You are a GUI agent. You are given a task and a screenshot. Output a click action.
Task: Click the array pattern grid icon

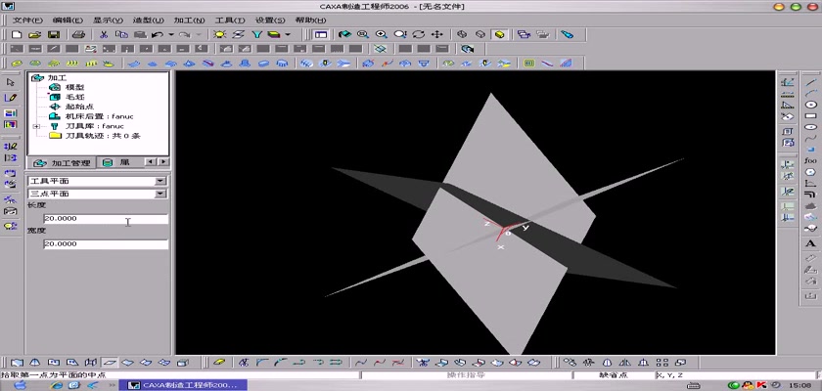click(x=662, y=363)
